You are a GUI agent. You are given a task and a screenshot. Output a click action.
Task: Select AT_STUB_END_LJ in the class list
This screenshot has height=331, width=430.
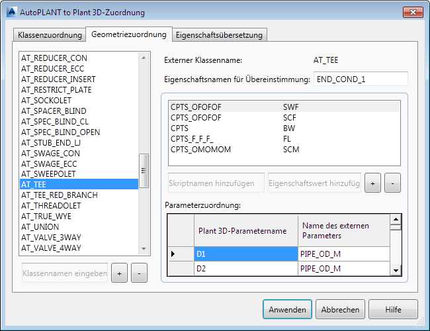point(79,143)
